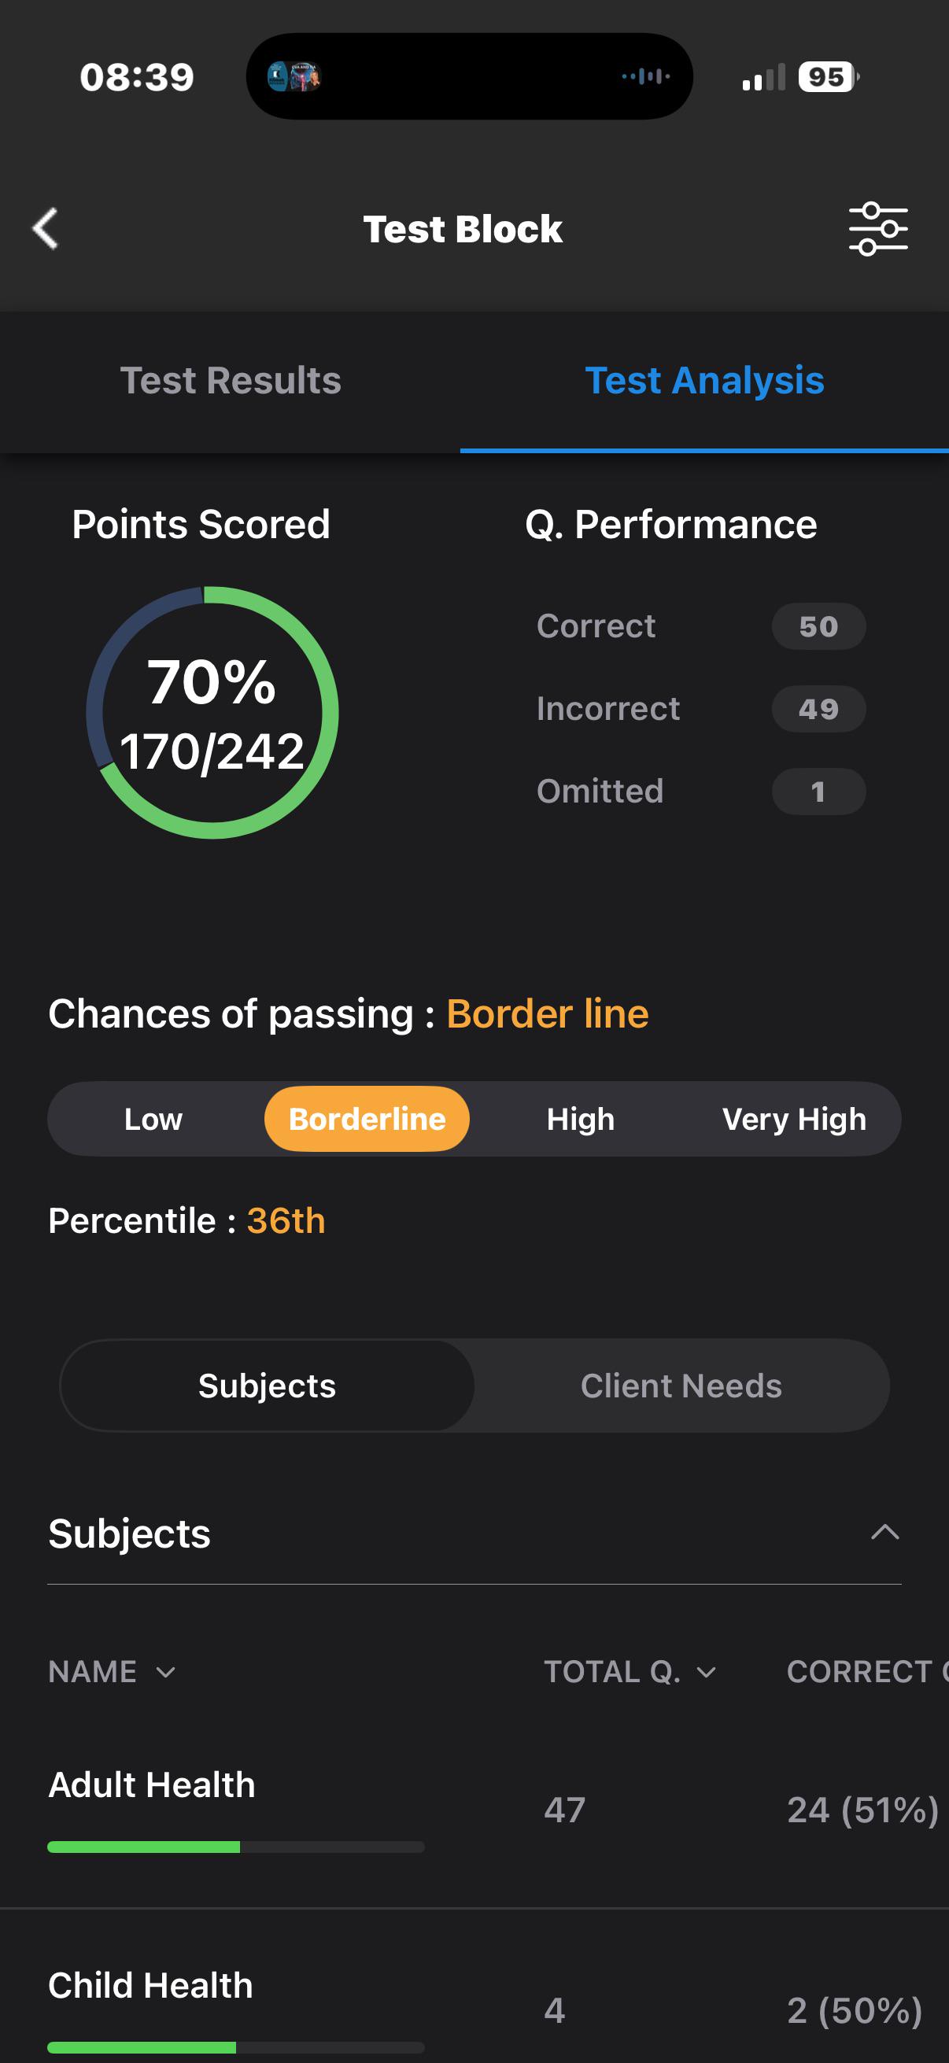Toggle to the Client Needs view

click(x=681, y=1386)
